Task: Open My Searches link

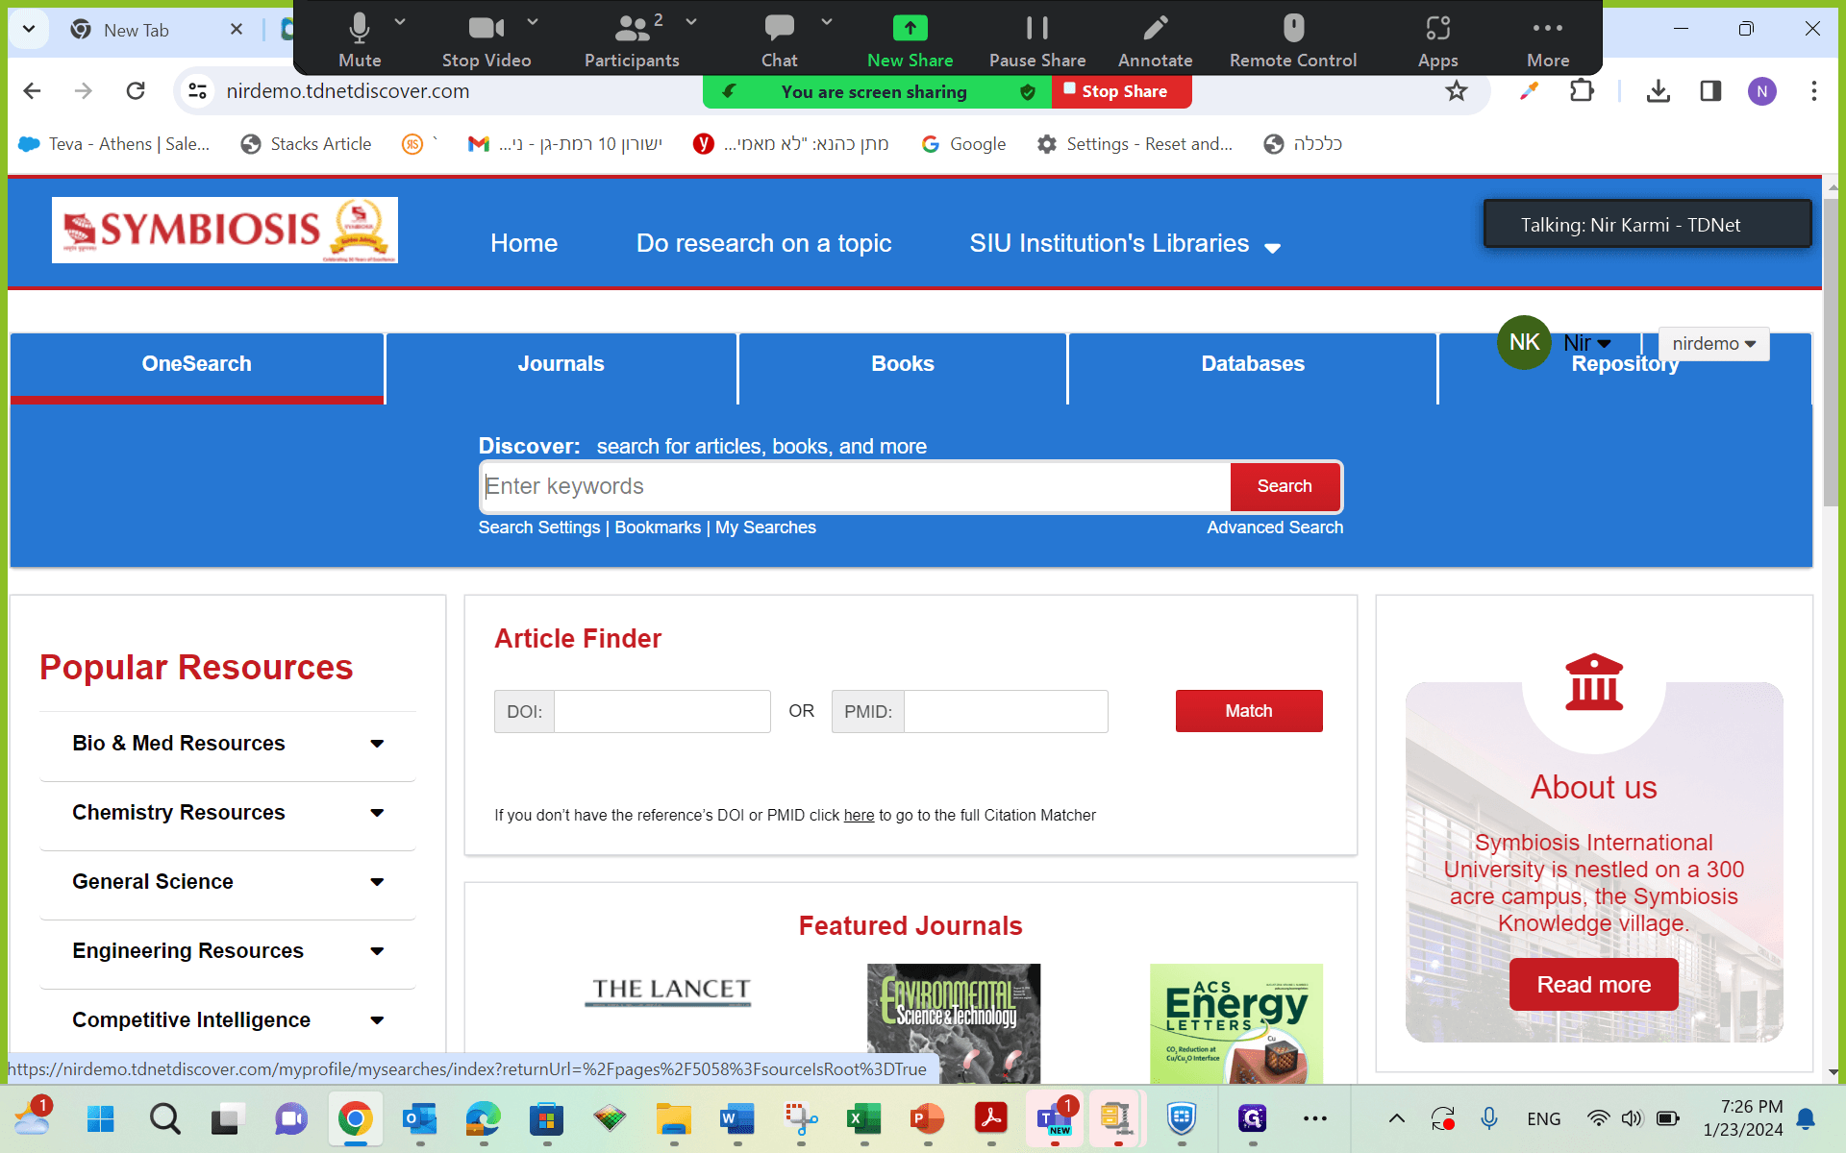Action: [x=765, y=528]
